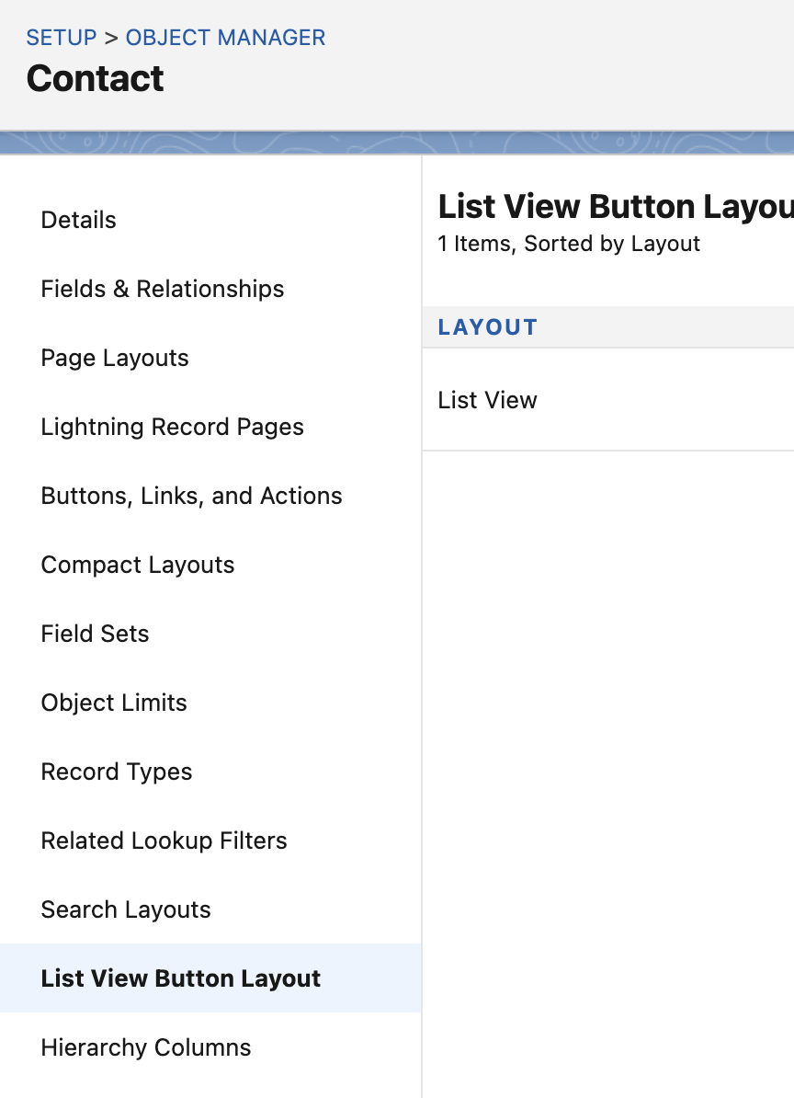Image resolution: width=794 pixels, height=1098 pixels.
Task: Open the Details sidebar item
Action: point(78,220)
